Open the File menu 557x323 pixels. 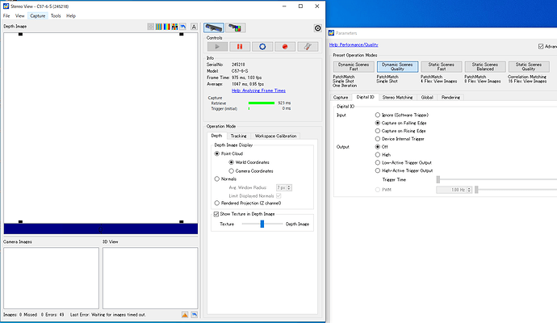pyautogui.click(x=6, y=16)
